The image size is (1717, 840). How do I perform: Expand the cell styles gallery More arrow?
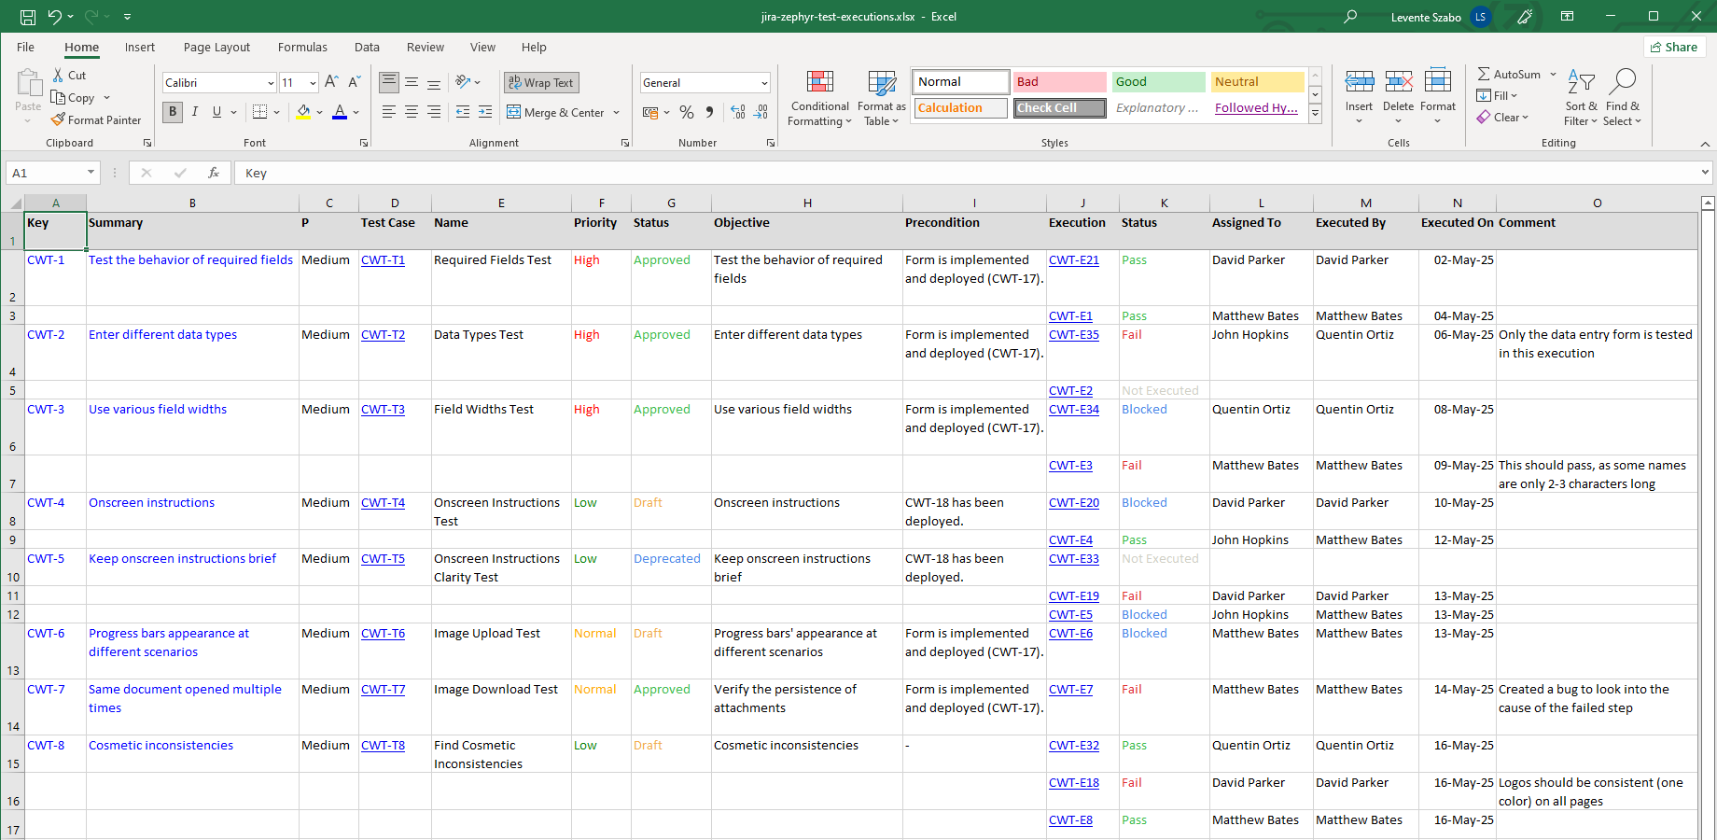(x=1315, y=114)
